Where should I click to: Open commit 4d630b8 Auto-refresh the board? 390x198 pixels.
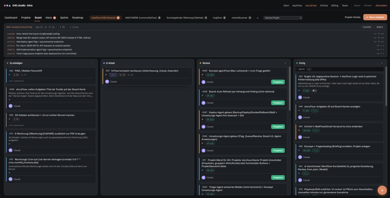195,34
